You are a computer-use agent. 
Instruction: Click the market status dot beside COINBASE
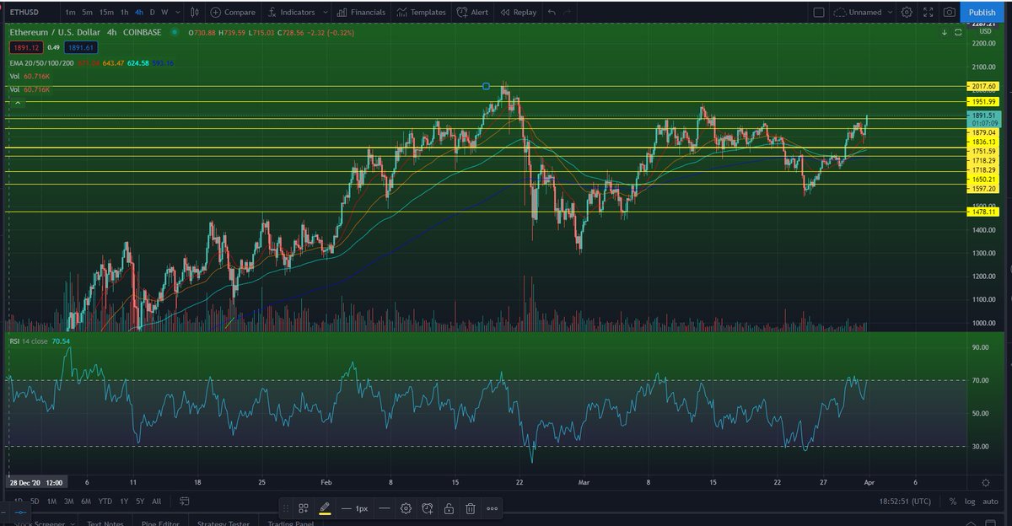coord(175,32)
